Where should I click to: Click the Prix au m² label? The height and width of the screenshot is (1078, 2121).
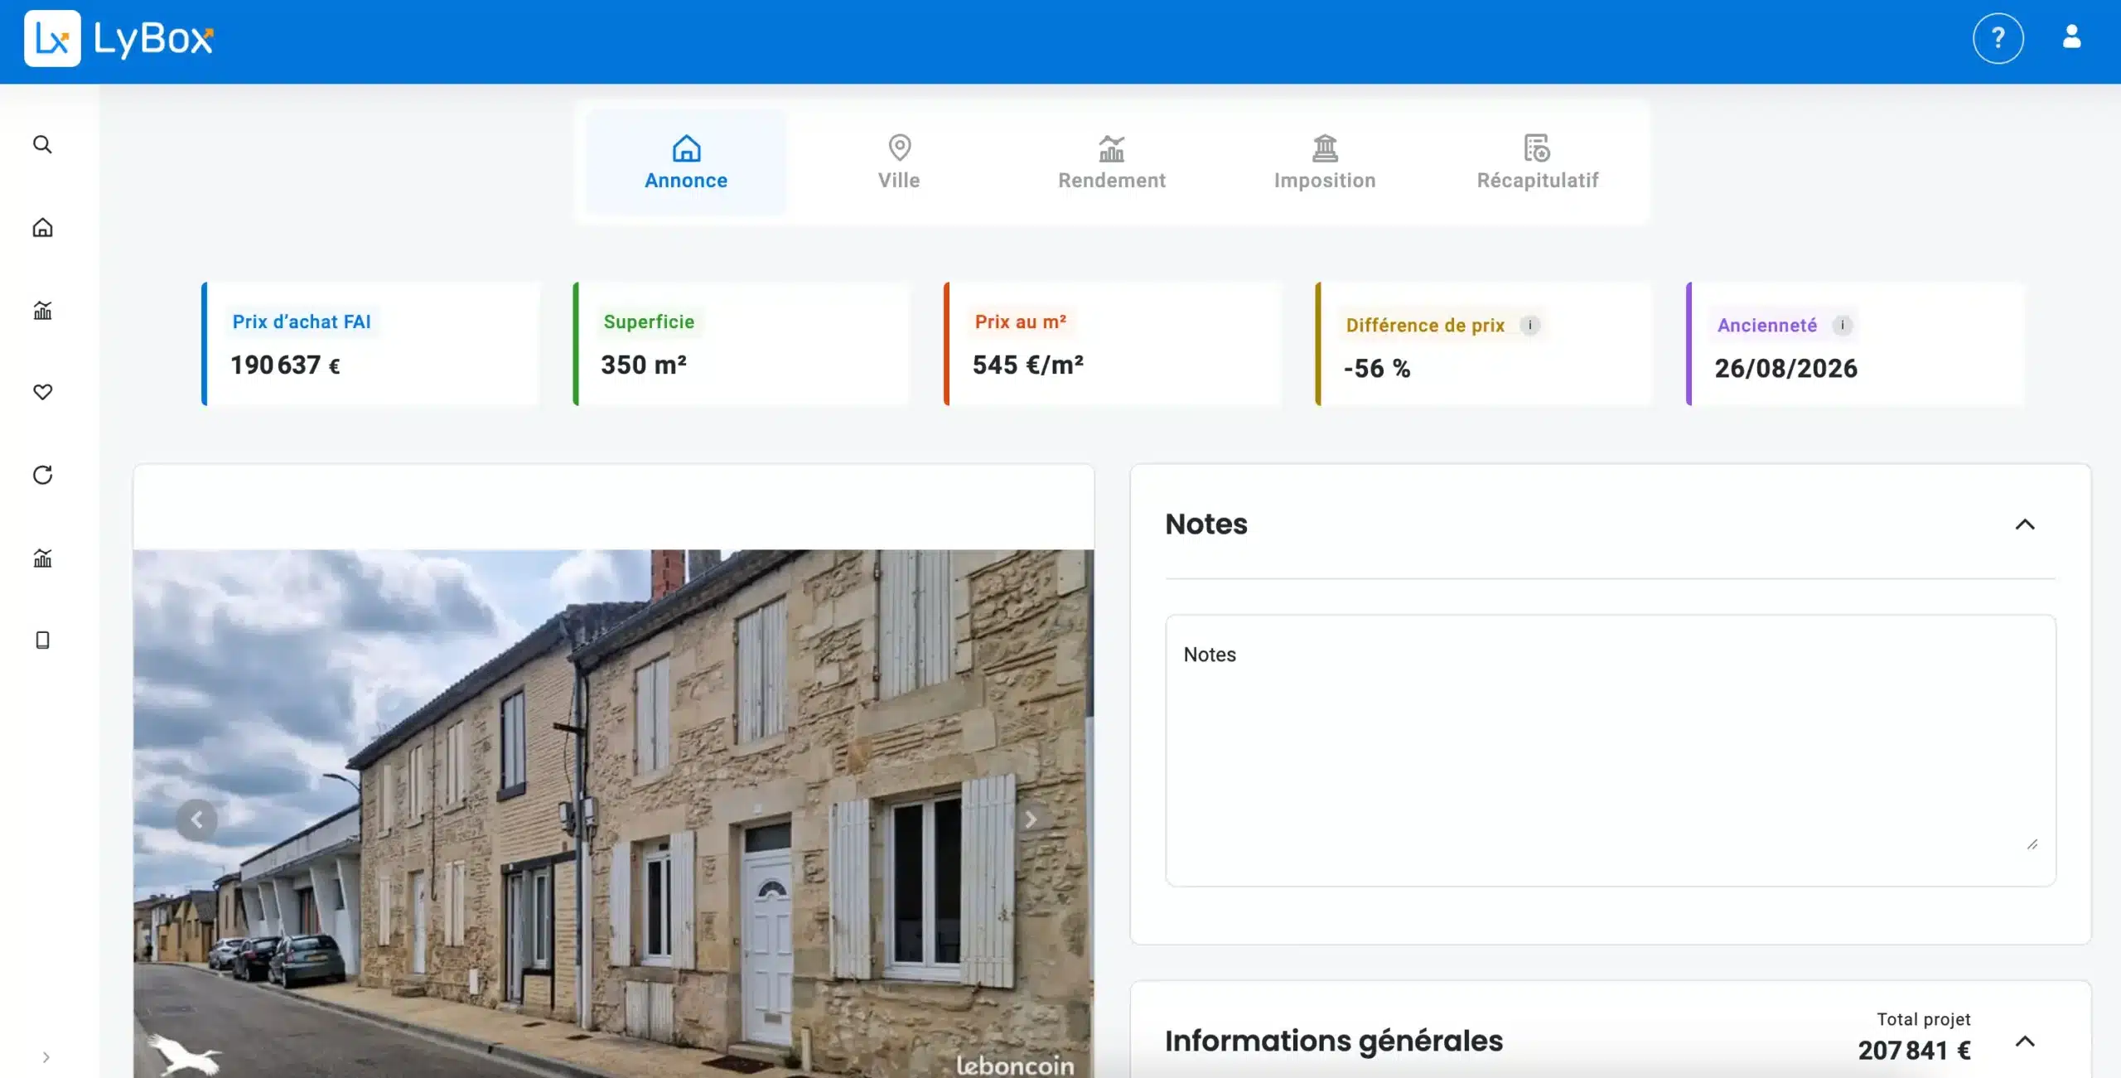(1020, 321)
